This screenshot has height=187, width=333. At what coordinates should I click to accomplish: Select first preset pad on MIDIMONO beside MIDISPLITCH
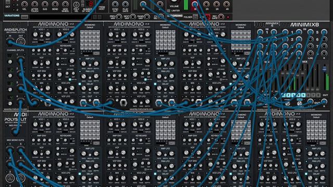[x=82, y=32]
